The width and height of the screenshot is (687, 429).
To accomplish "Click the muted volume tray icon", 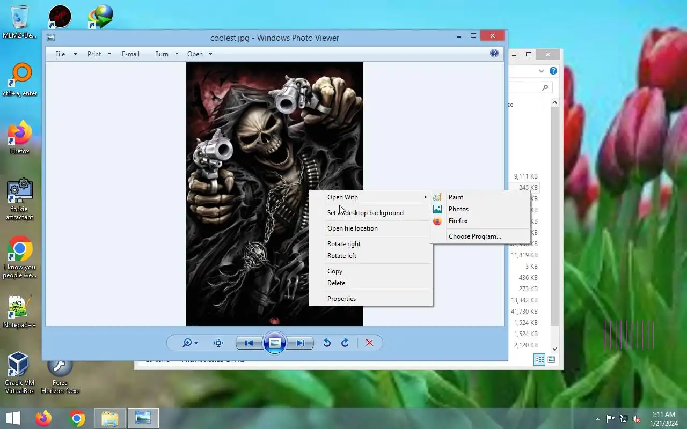I will (637, 419).
